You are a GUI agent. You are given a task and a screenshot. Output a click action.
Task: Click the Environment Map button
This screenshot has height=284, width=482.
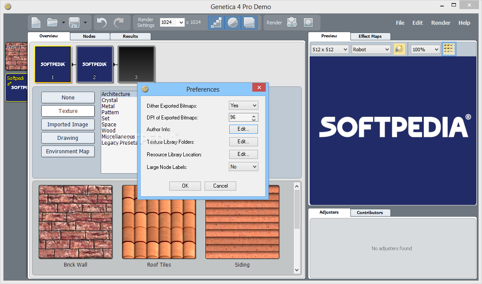(68, 152)
